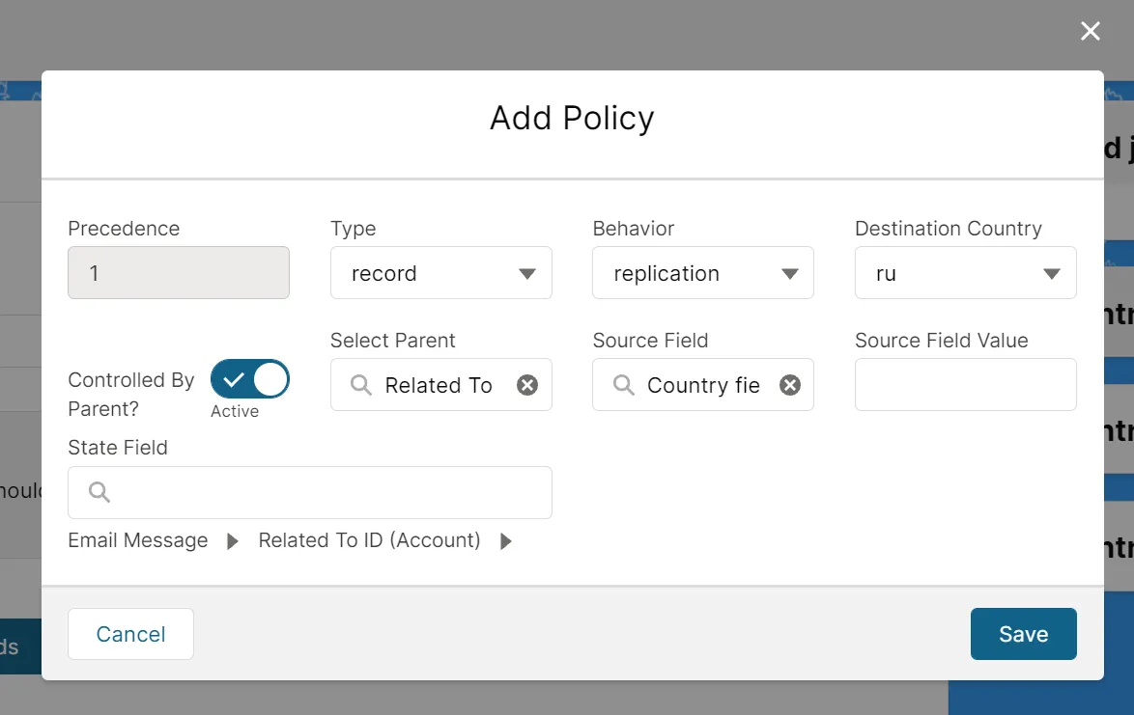
Task: Expand the Related To ID (Account) section
Action: (505, 540)
